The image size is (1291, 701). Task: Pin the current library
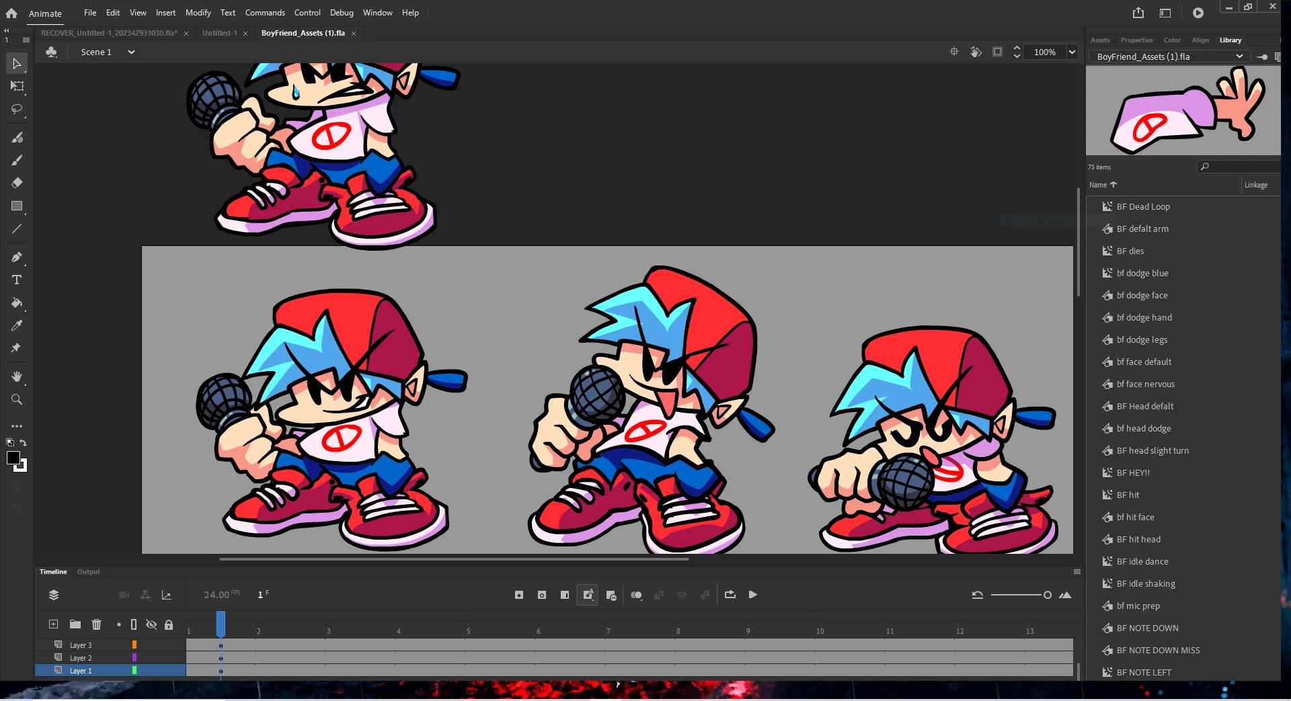[x=1262, y=57]
